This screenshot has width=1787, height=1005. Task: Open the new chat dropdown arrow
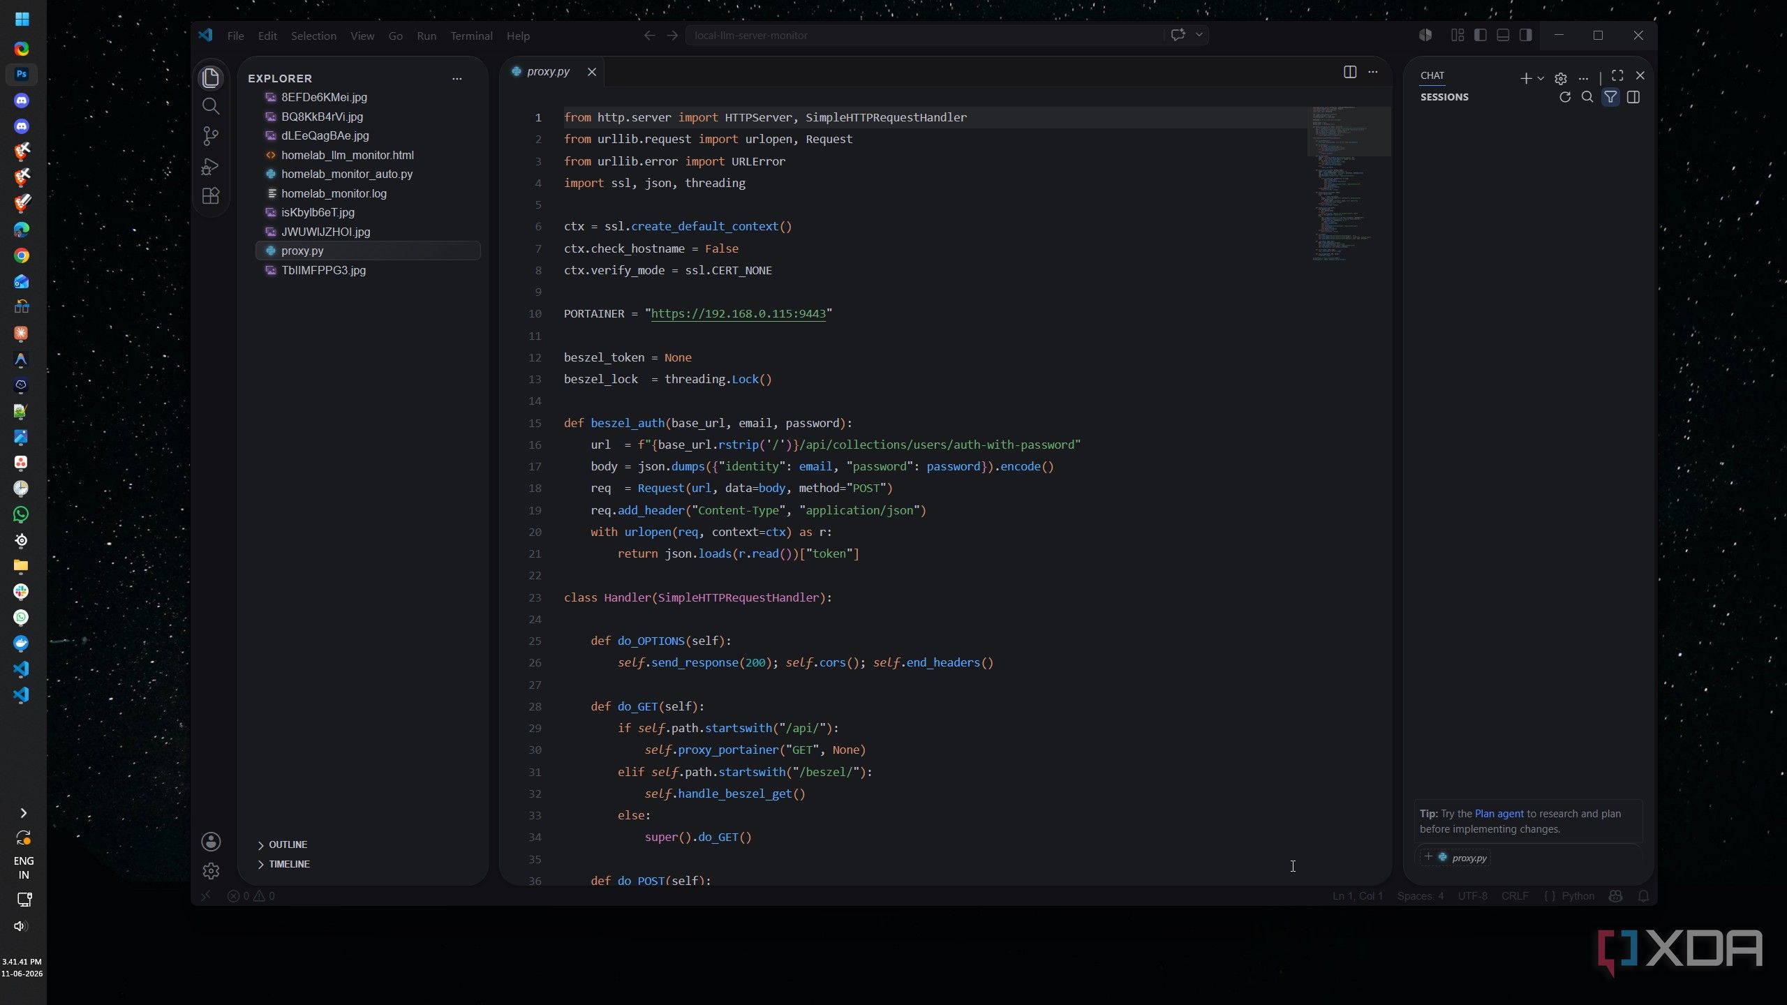point(1541,78)
